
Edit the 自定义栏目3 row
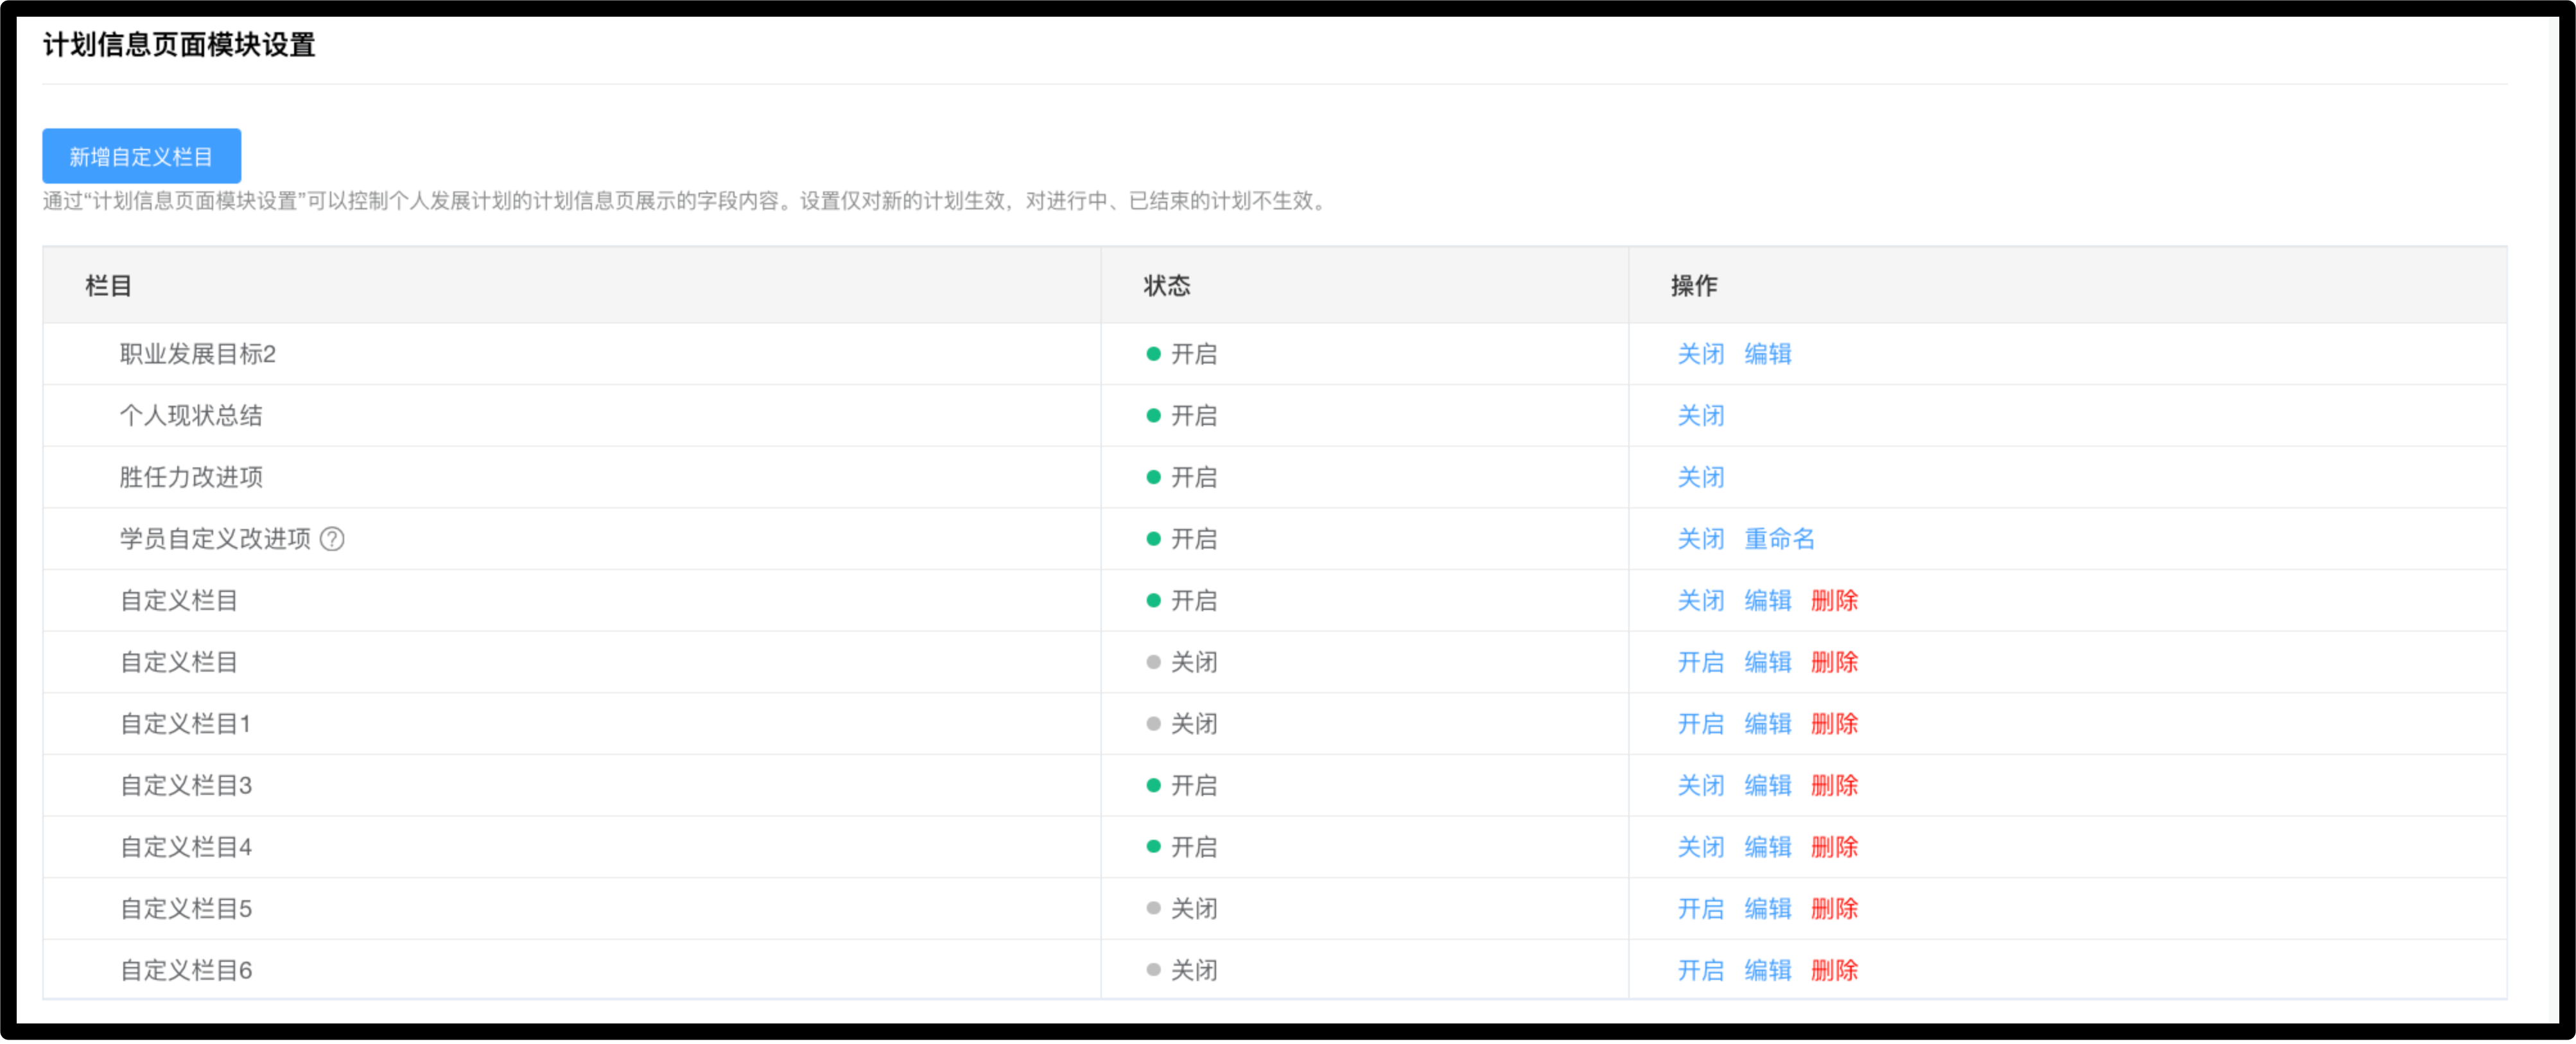1767,786
